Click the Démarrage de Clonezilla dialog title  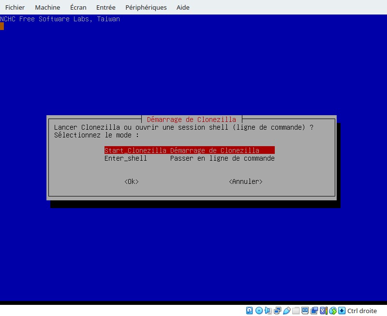point(192,120)
